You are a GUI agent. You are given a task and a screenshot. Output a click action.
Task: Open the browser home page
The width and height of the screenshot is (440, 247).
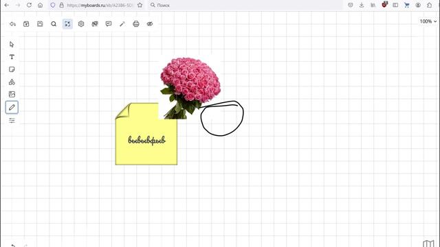pyautogui.click(x=40, y=5)
